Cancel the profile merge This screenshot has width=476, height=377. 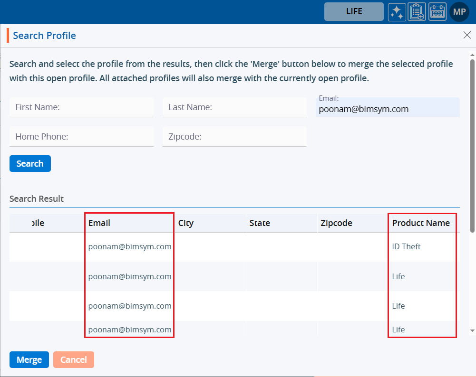[x=74, y=360]
